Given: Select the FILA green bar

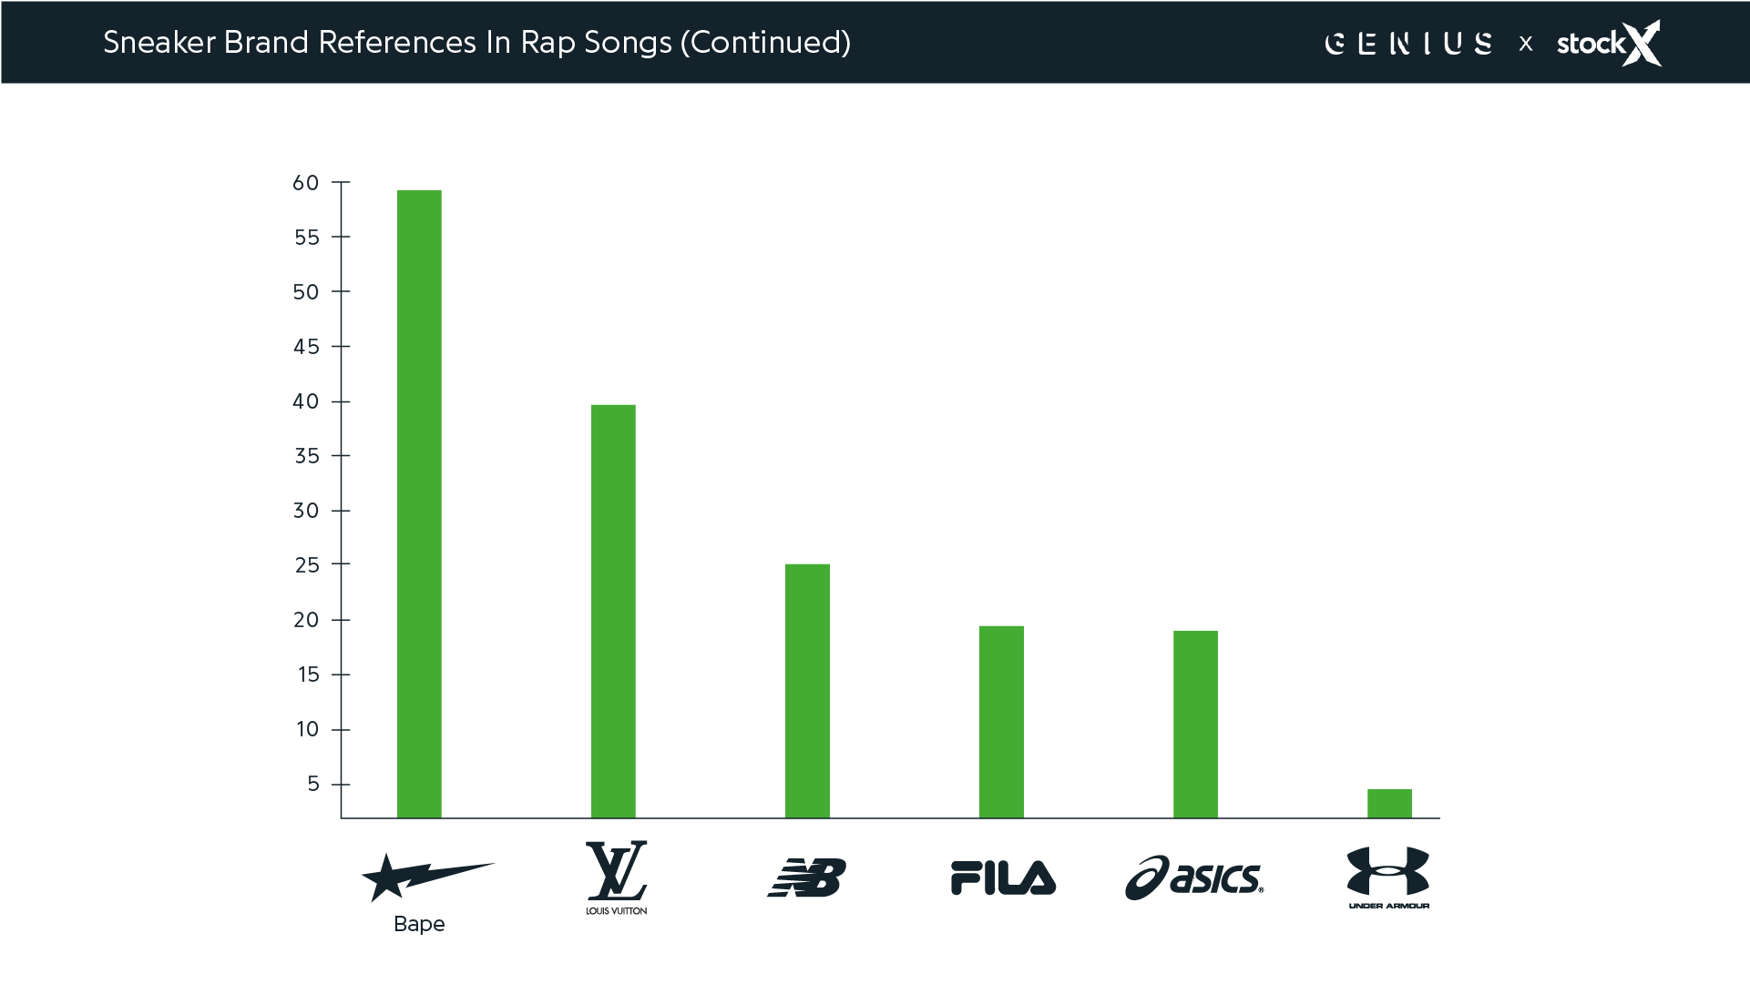Looking at the screenshot, I should [x=1001, y=722].
